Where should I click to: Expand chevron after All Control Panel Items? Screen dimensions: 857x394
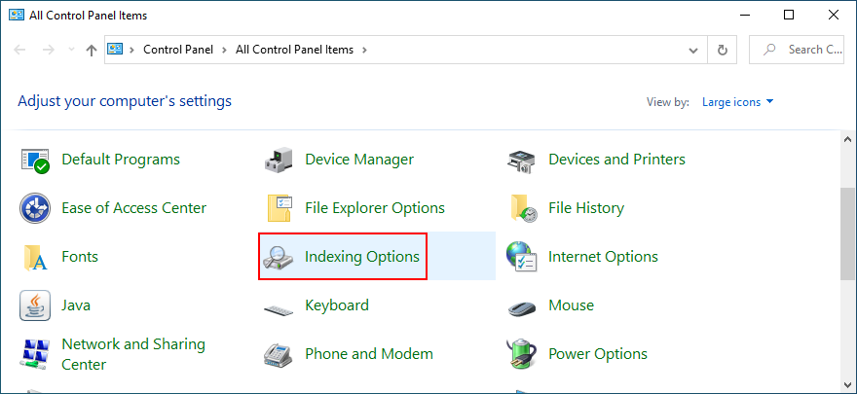point(364,50)
